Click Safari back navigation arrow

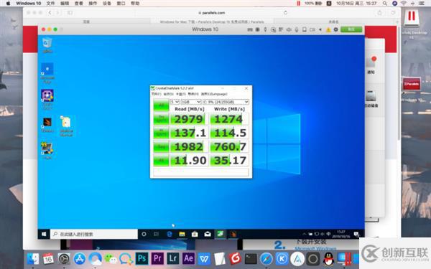(50, 13)
